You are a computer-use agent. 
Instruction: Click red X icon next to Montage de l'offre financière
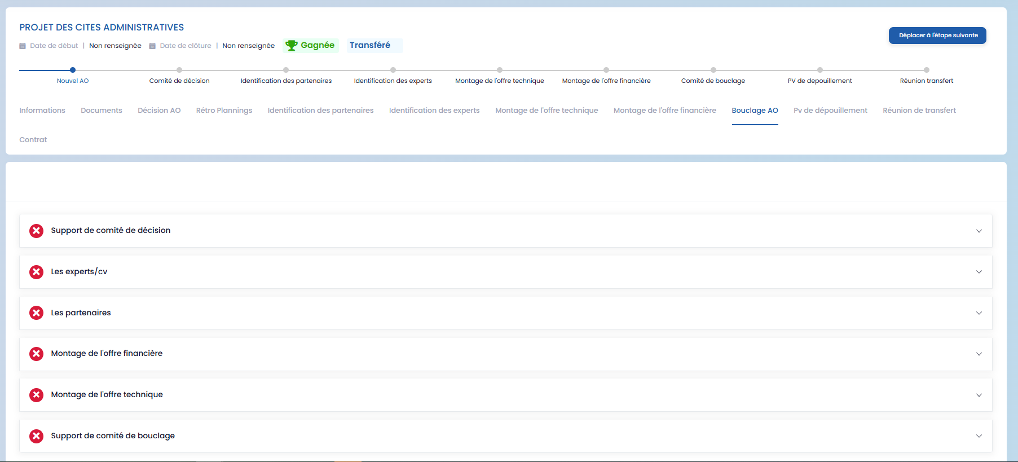click(37, 354)
